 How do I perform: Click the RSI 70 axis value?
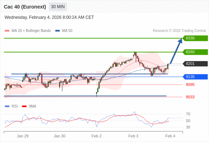(x=188, y=114)
